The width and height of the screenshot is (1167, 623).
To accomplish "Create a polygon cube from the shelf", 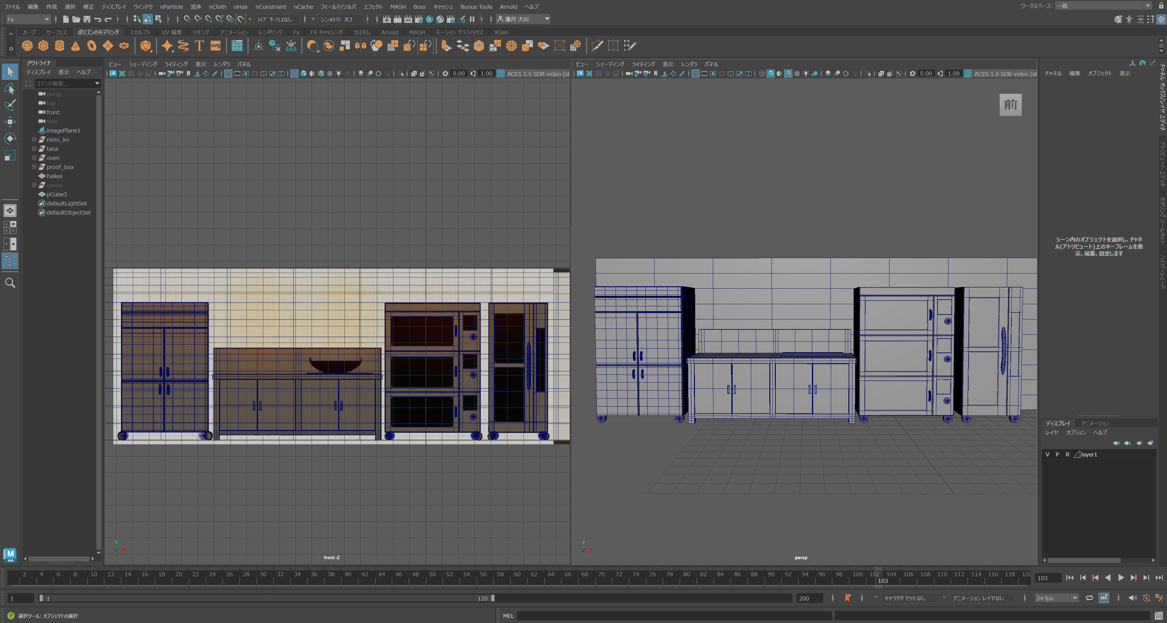I will (43, 46).
